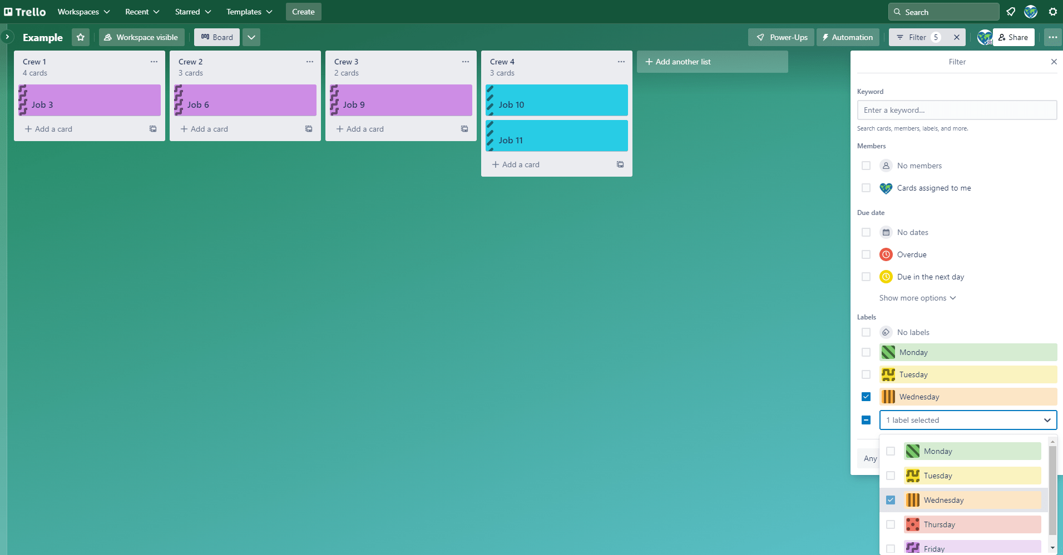Open the Board view switcher dropdown
The width and height of the screenshot is (1063, 555).
(x=251, y=37)
